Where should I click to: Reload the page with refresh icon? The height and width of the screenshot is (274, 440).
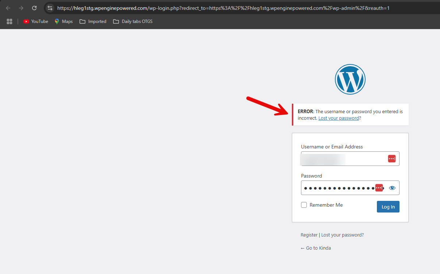[x=34, y=8]
